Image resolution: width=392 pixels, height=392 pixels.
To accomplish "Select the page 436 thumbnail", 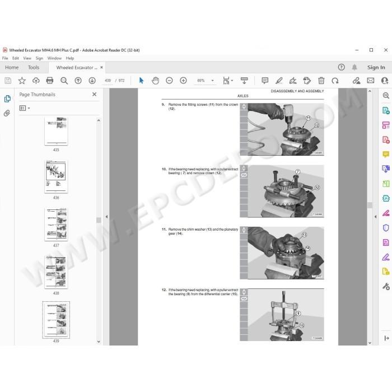I will pyautogui.click(x=56, y=176).
